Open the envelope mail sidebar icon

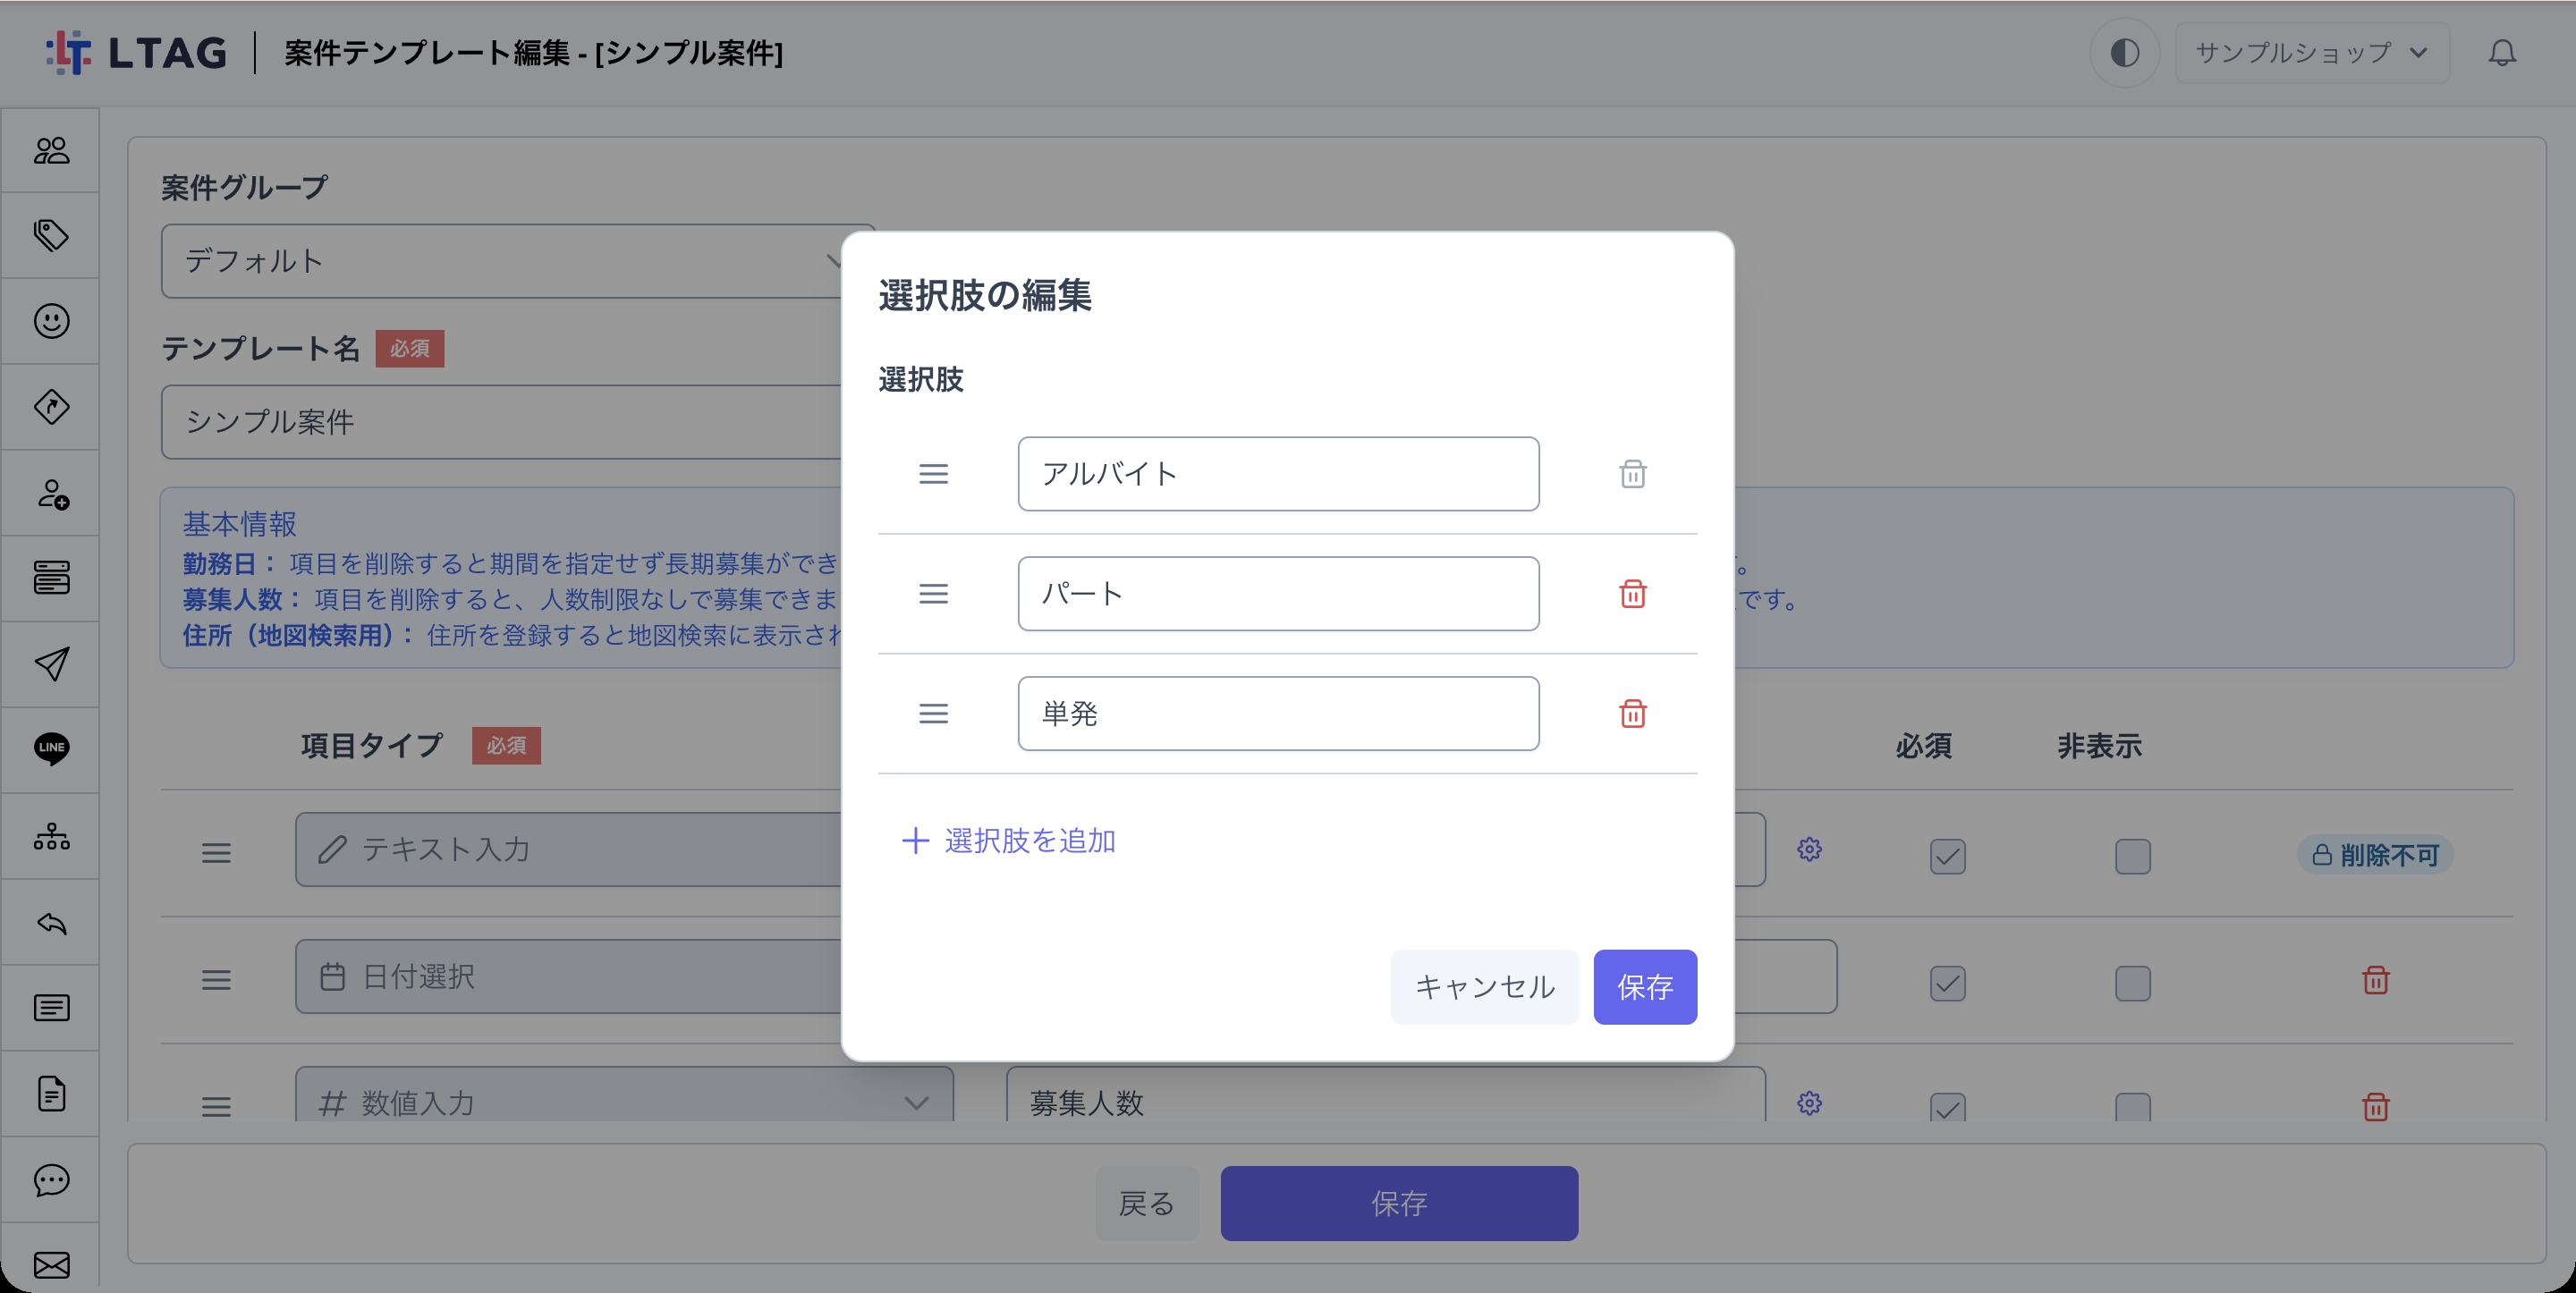(x=51, y=1265)
